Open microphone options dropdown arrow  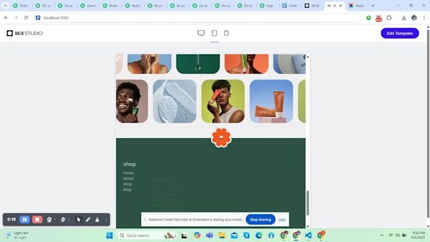[68, 219]
